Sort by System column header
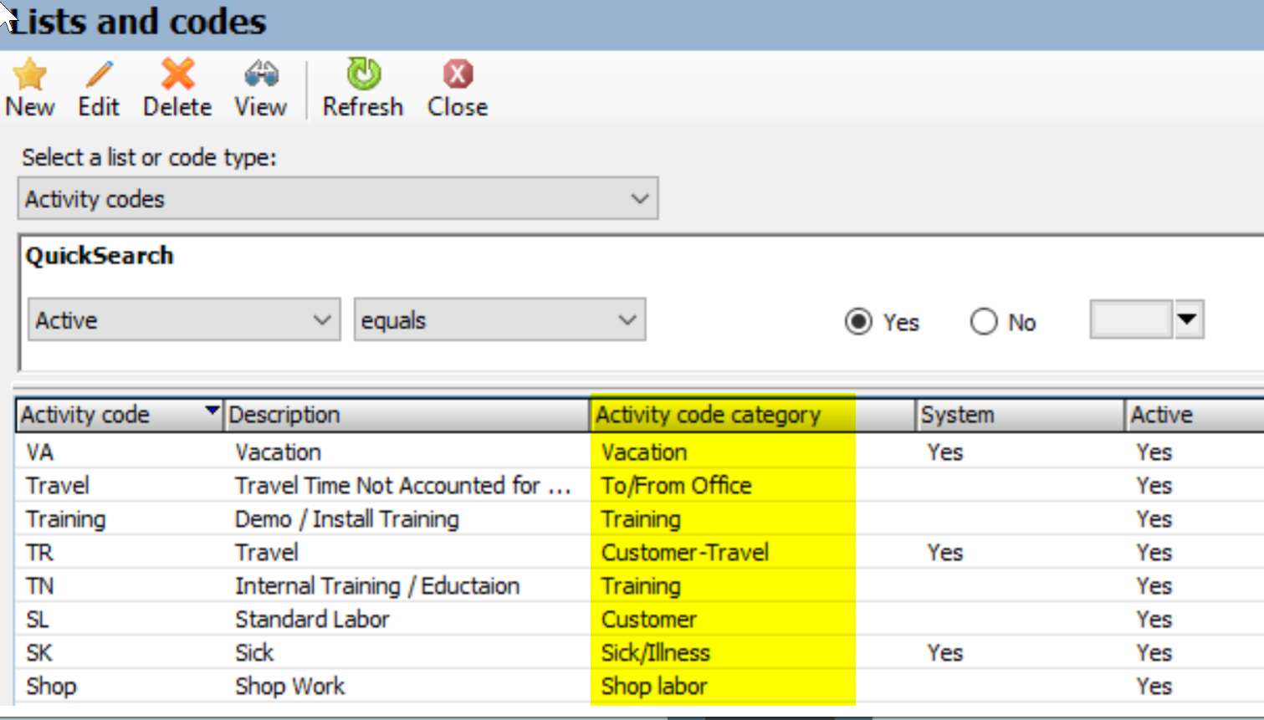The width and height of the screenshot is (1264, 720). point(1021,415)
